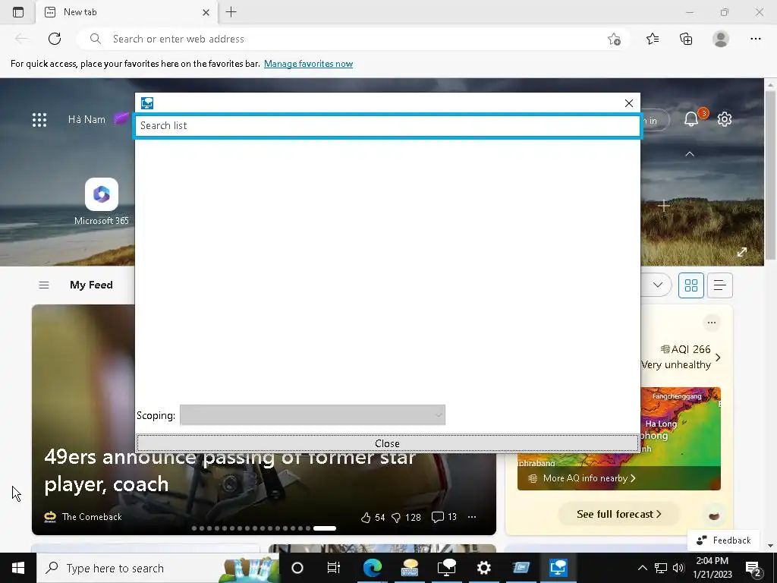Open Manage favorites now link
This screenshot has height=583, width=777.
[308, 64]
